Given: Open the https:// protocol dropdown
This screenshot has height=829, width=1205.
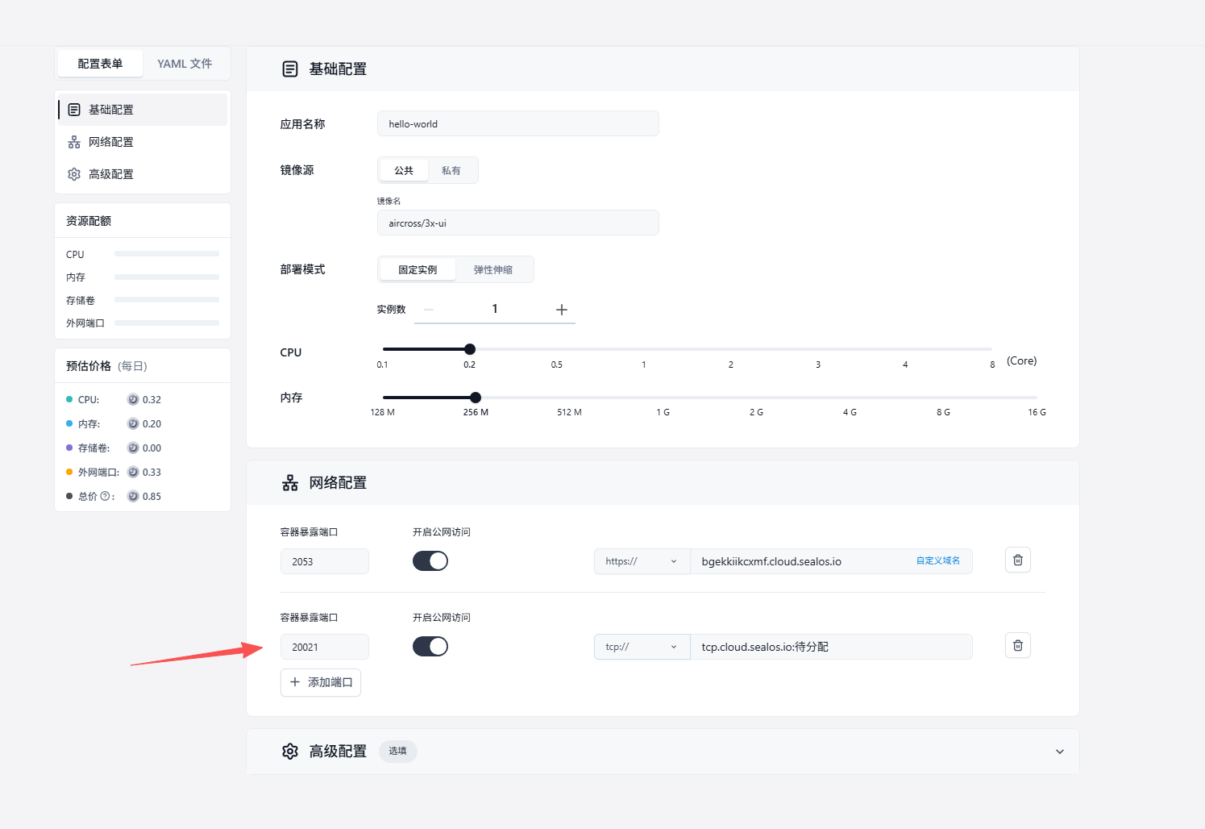Looking at the screenshot, I should [642, 561].
